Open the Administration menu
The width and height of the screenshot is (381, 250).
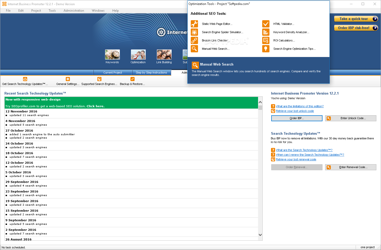point(74,11)
